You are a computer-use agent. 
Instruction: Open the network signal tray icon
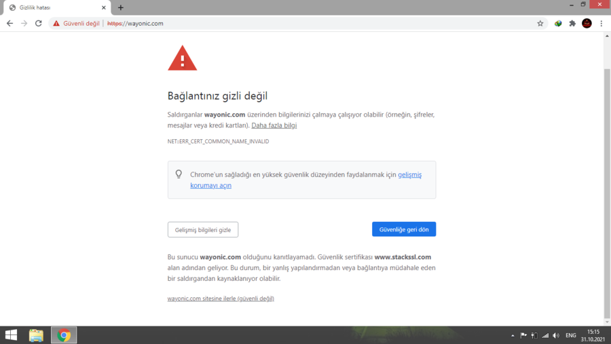click(x=545, y=335)
